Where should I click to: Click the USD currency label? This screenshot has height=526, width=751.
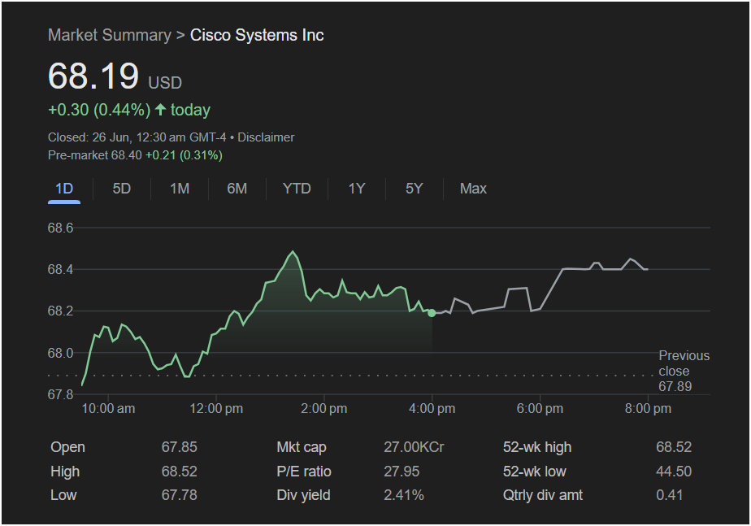165,83
